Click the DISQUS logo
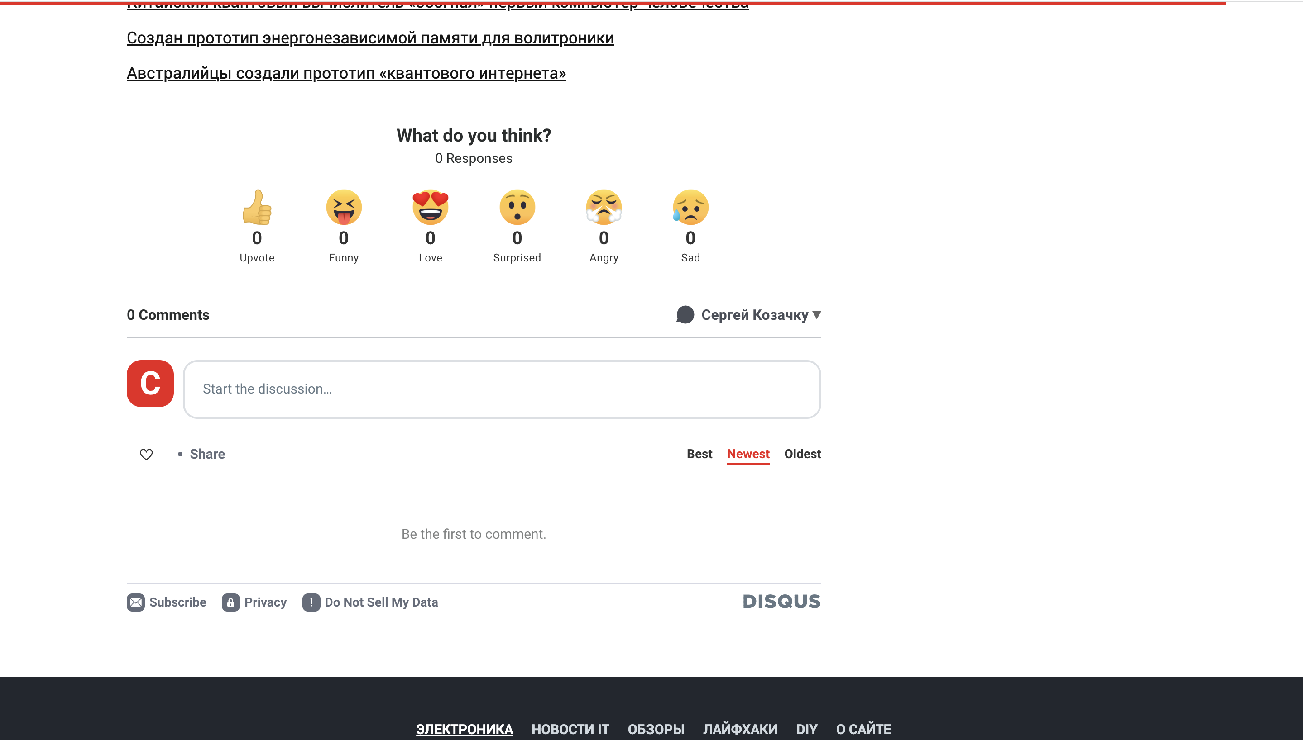This screenshot has height=740, width=1303. click(781, 601)
